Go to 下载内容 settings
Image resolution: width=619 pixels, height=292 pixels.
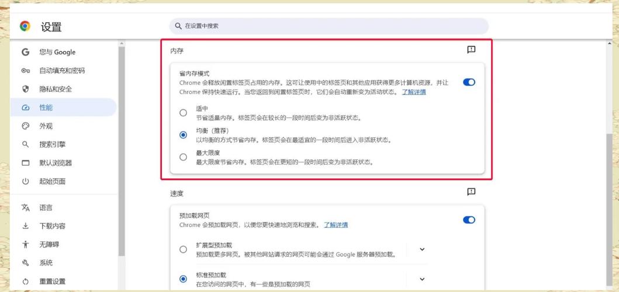tap(63, 226)
